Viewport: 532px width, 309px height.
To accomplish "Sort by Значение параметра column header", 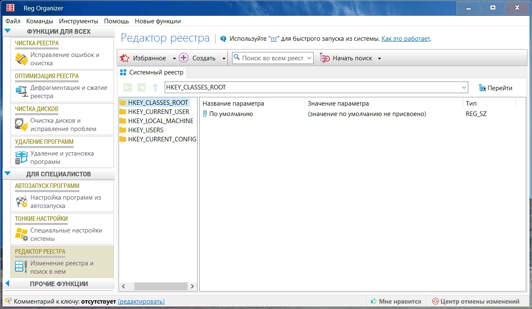I will coord(384,104).
